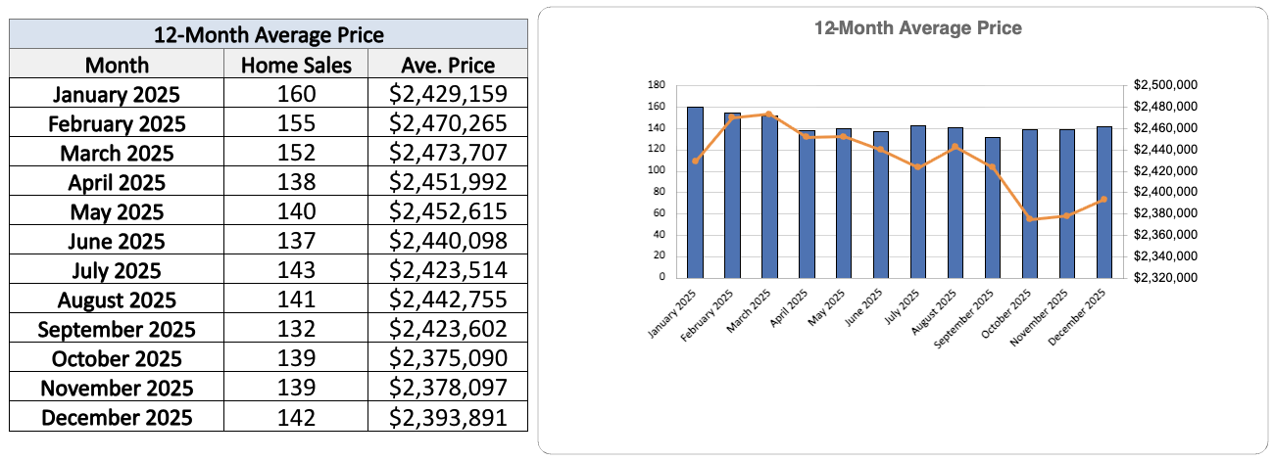Select the $2,375,090 October price cell
The height and width of the screenshot is (461, 1274).
pos(448,358)
